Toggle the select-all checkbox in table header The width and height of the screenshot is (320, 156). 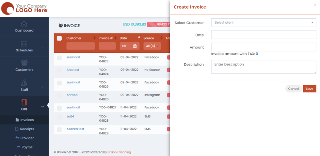pyautogui.click(x=59, y=38)
